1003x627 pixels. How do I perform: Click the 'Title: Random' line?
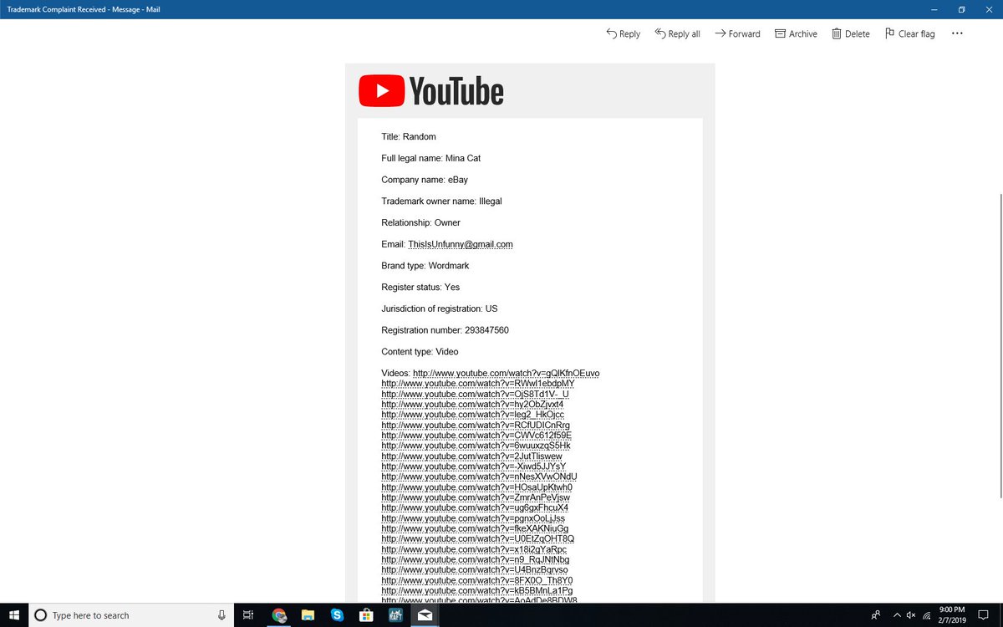[409, 136]
